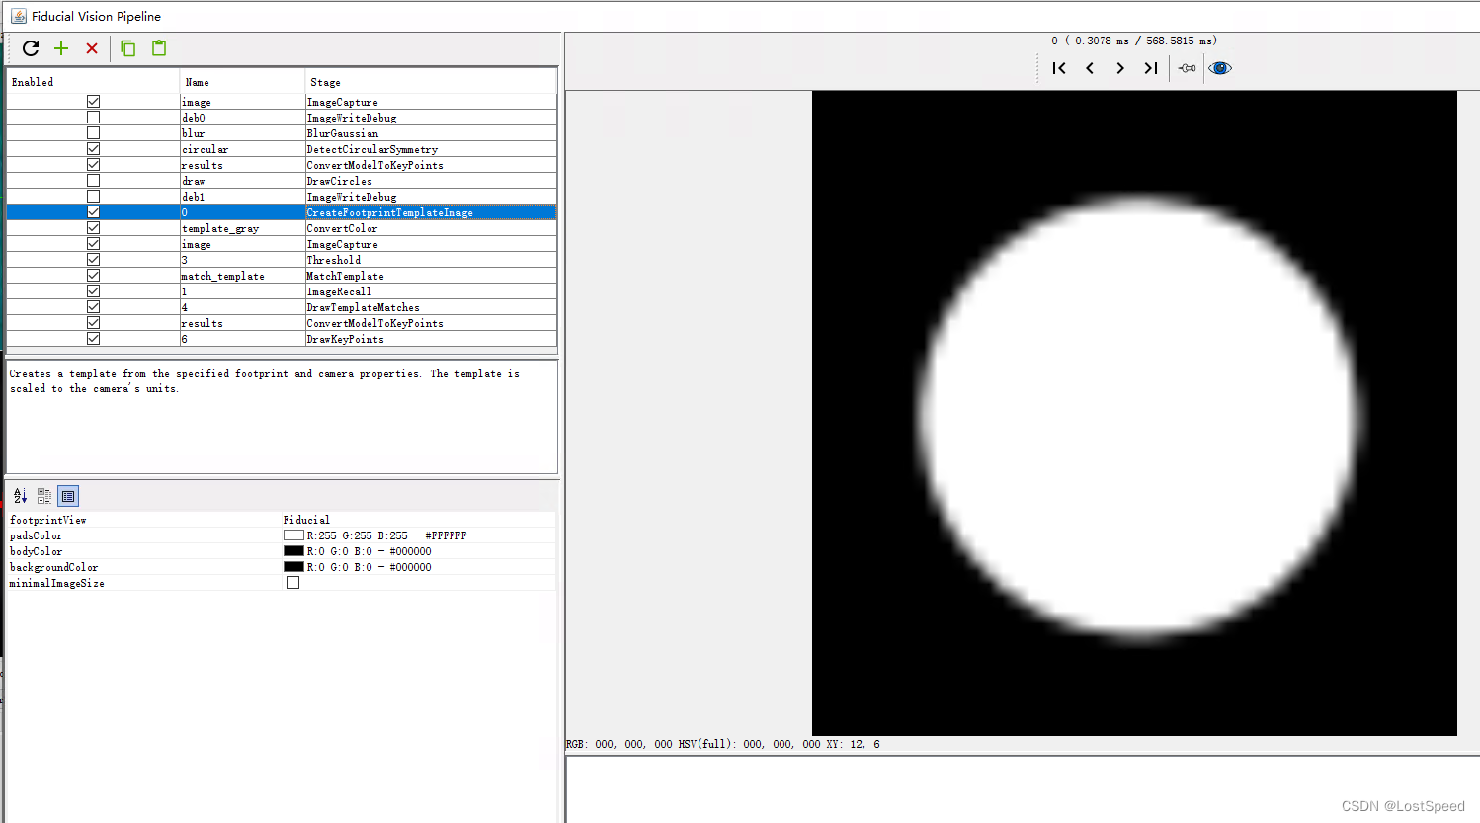Sort properties alphabetically
Image resolution: width=1480 pixels, height=823 pixels.
pos(21,496)
